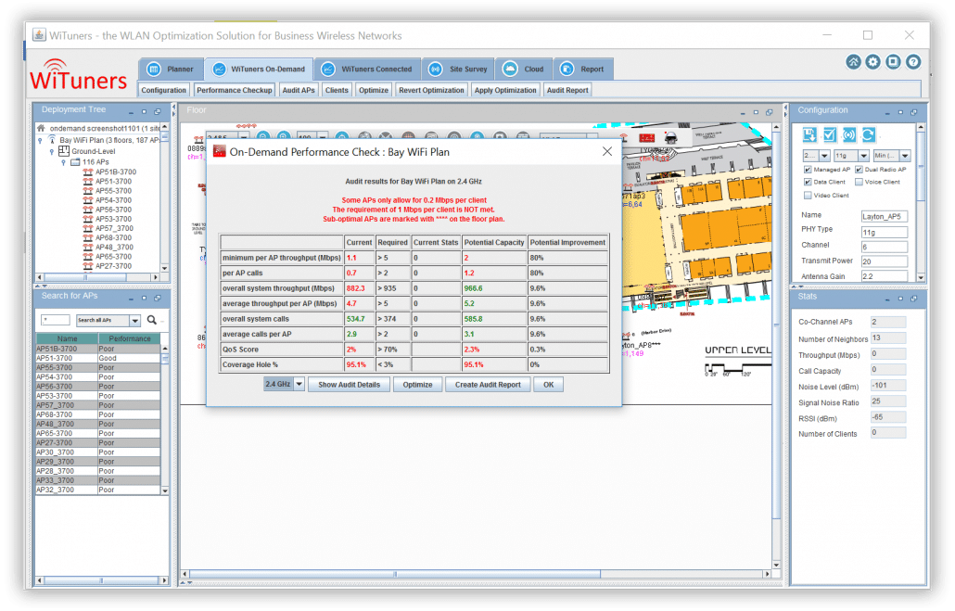Screen dimensions: 955x611
Task: Click the magnifier search icon in Search for APs
Action: click(152, 320)
